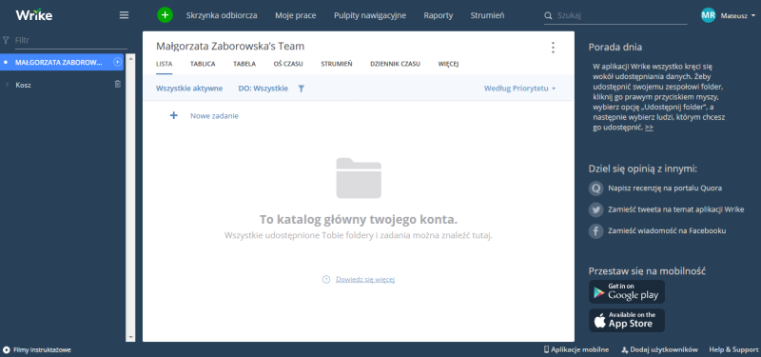Switch to the TABLICA tab
The width and height of the screenshot is (761, 357).
(x=203, y=64)
